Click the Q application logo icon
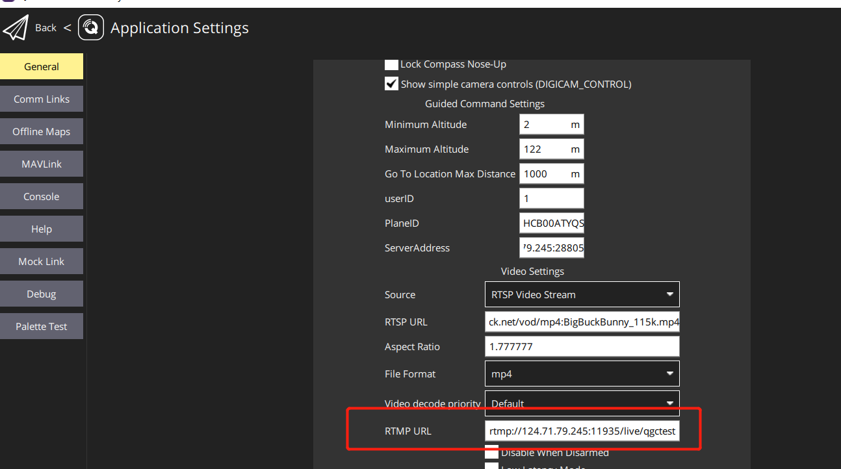Image resolution: width=841 pixels, height=469 pixels. tap(91, 27)
